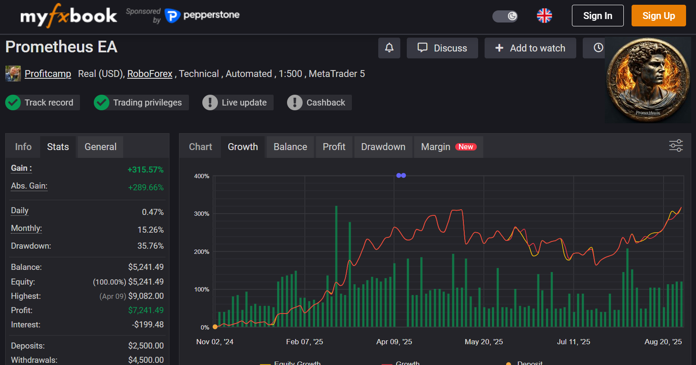Click the Track record label
696x365 pixels.
tap(49, 102)
